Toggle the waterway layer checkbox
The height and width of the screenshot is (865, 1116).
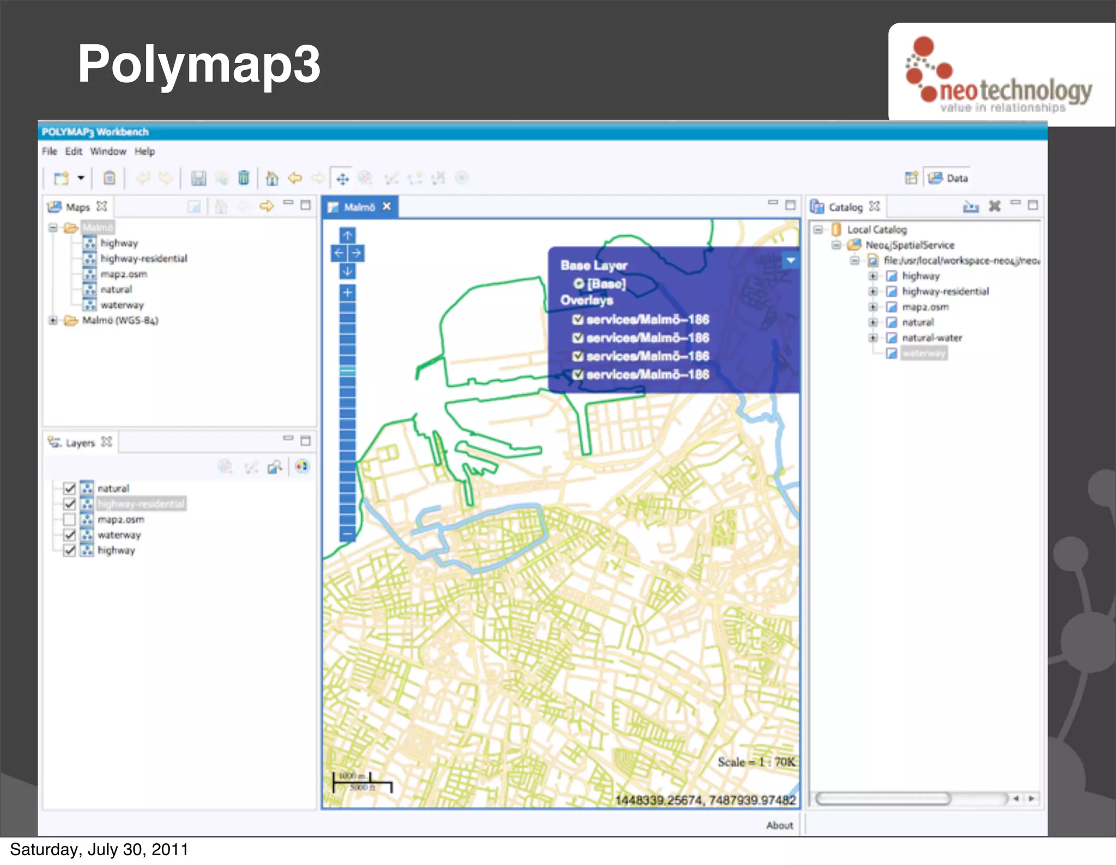coord(70,535)
